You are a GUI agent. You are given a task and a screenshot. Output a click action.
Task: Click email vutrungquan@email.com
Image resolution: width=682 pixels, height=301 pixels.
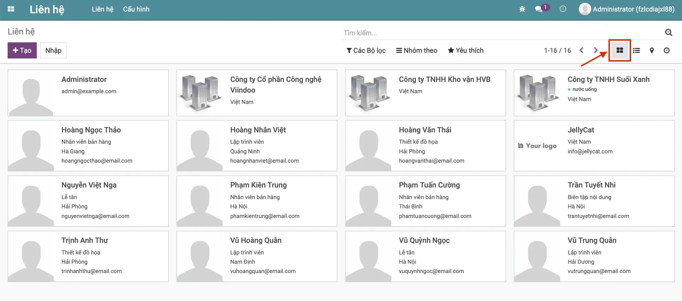(599, 271)
